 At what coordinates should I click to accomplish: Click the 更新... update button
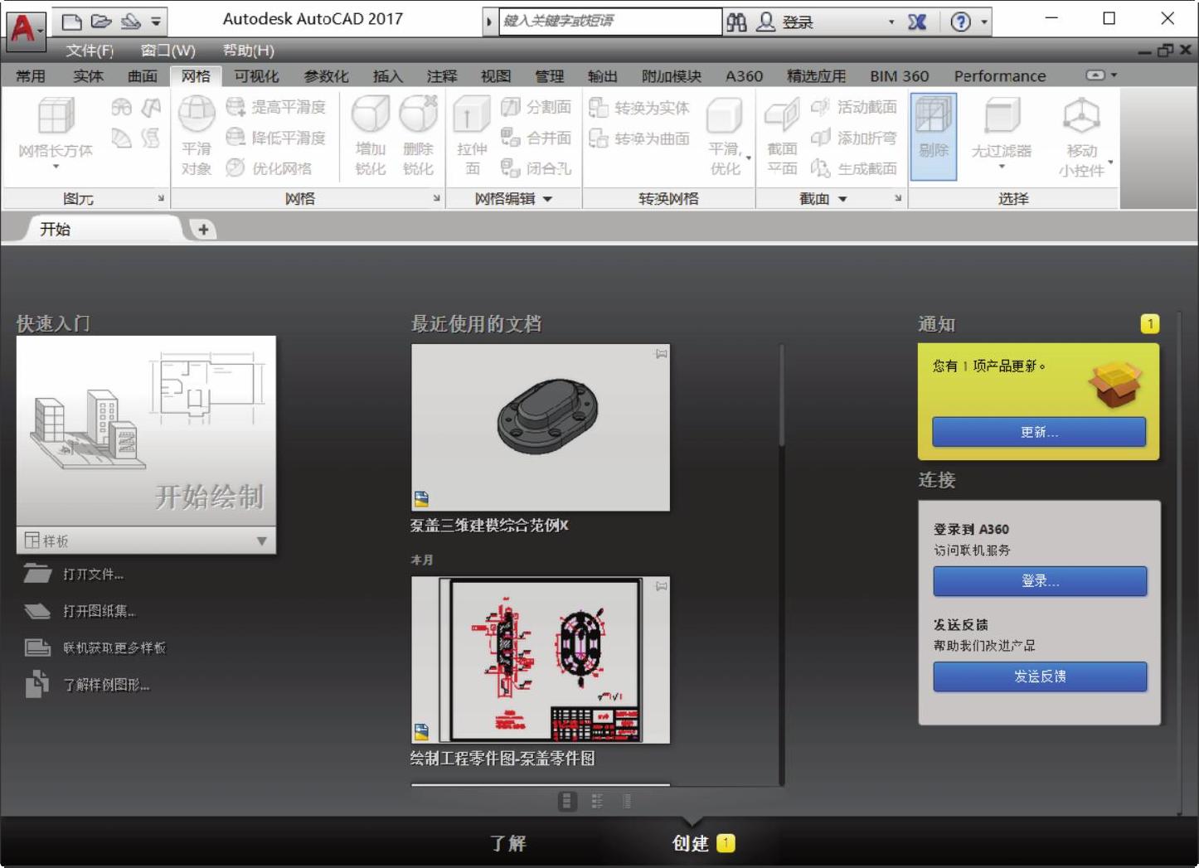pos(1039,432)
